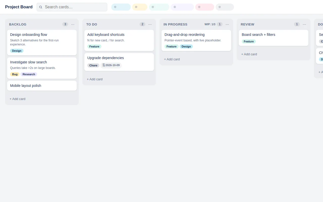Expand the In Progress column options menu

point(227,24)
